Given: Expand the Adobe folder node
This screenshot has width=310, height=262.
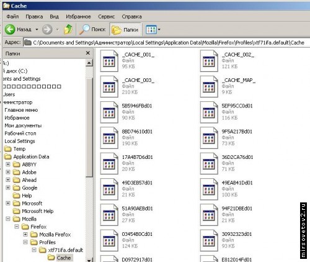Looking at the screenshot, I should click(8, 172).
